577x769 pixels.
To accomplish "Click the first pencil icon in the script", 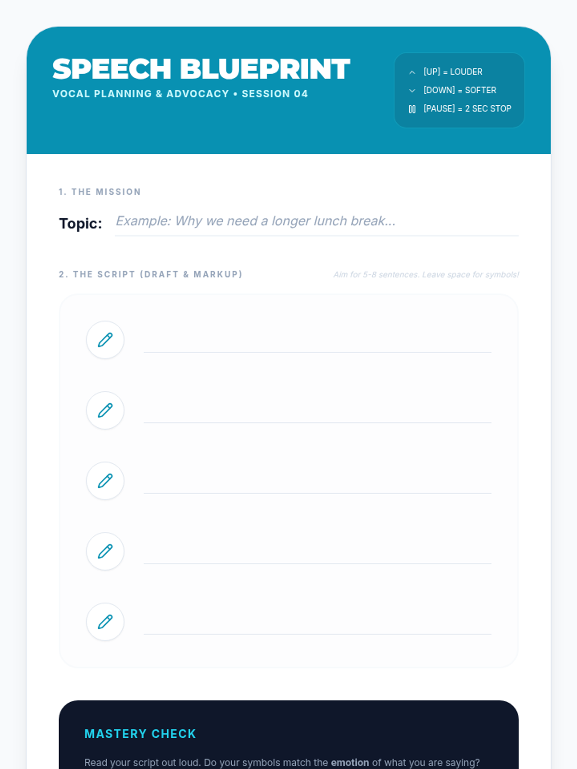I will [105, 340].
